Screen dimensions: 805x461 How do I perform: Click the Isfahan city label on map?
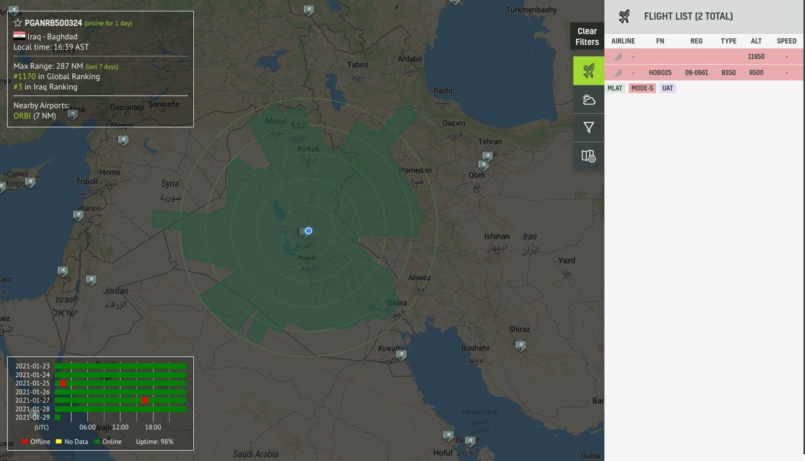(496, 236)
